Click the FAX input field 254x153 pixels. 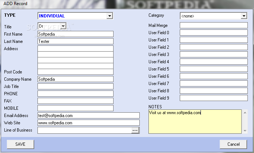pyautogui.click(x=75, y=101)
